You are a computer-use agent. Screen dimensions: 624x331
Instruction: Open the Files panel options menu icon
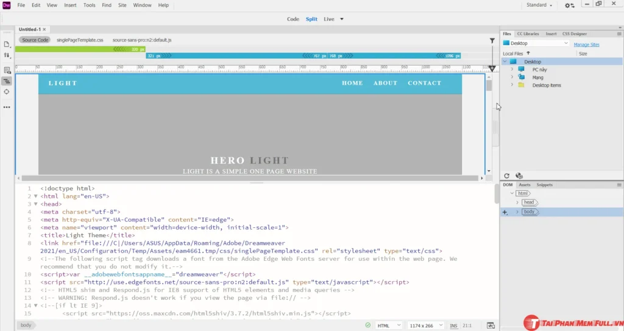[619, 34]
